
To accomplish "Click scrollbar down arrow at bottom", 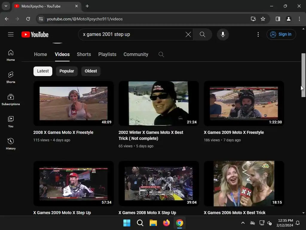I will (303, 213).
